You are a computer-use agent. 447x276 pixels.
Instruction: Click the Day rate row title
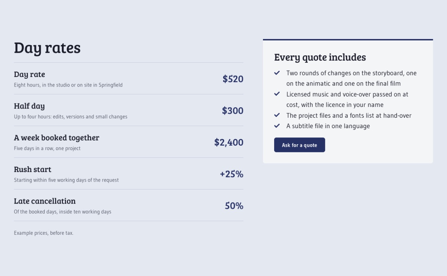coord(29,74)
